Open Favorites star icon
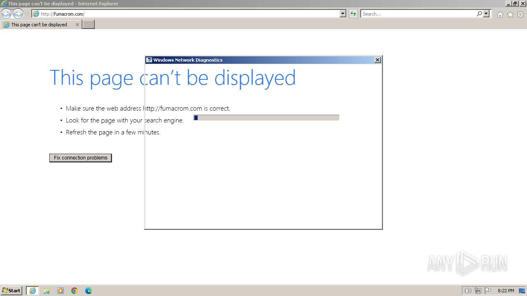This screenshot has height=296, width=527. tap(510, 14)
